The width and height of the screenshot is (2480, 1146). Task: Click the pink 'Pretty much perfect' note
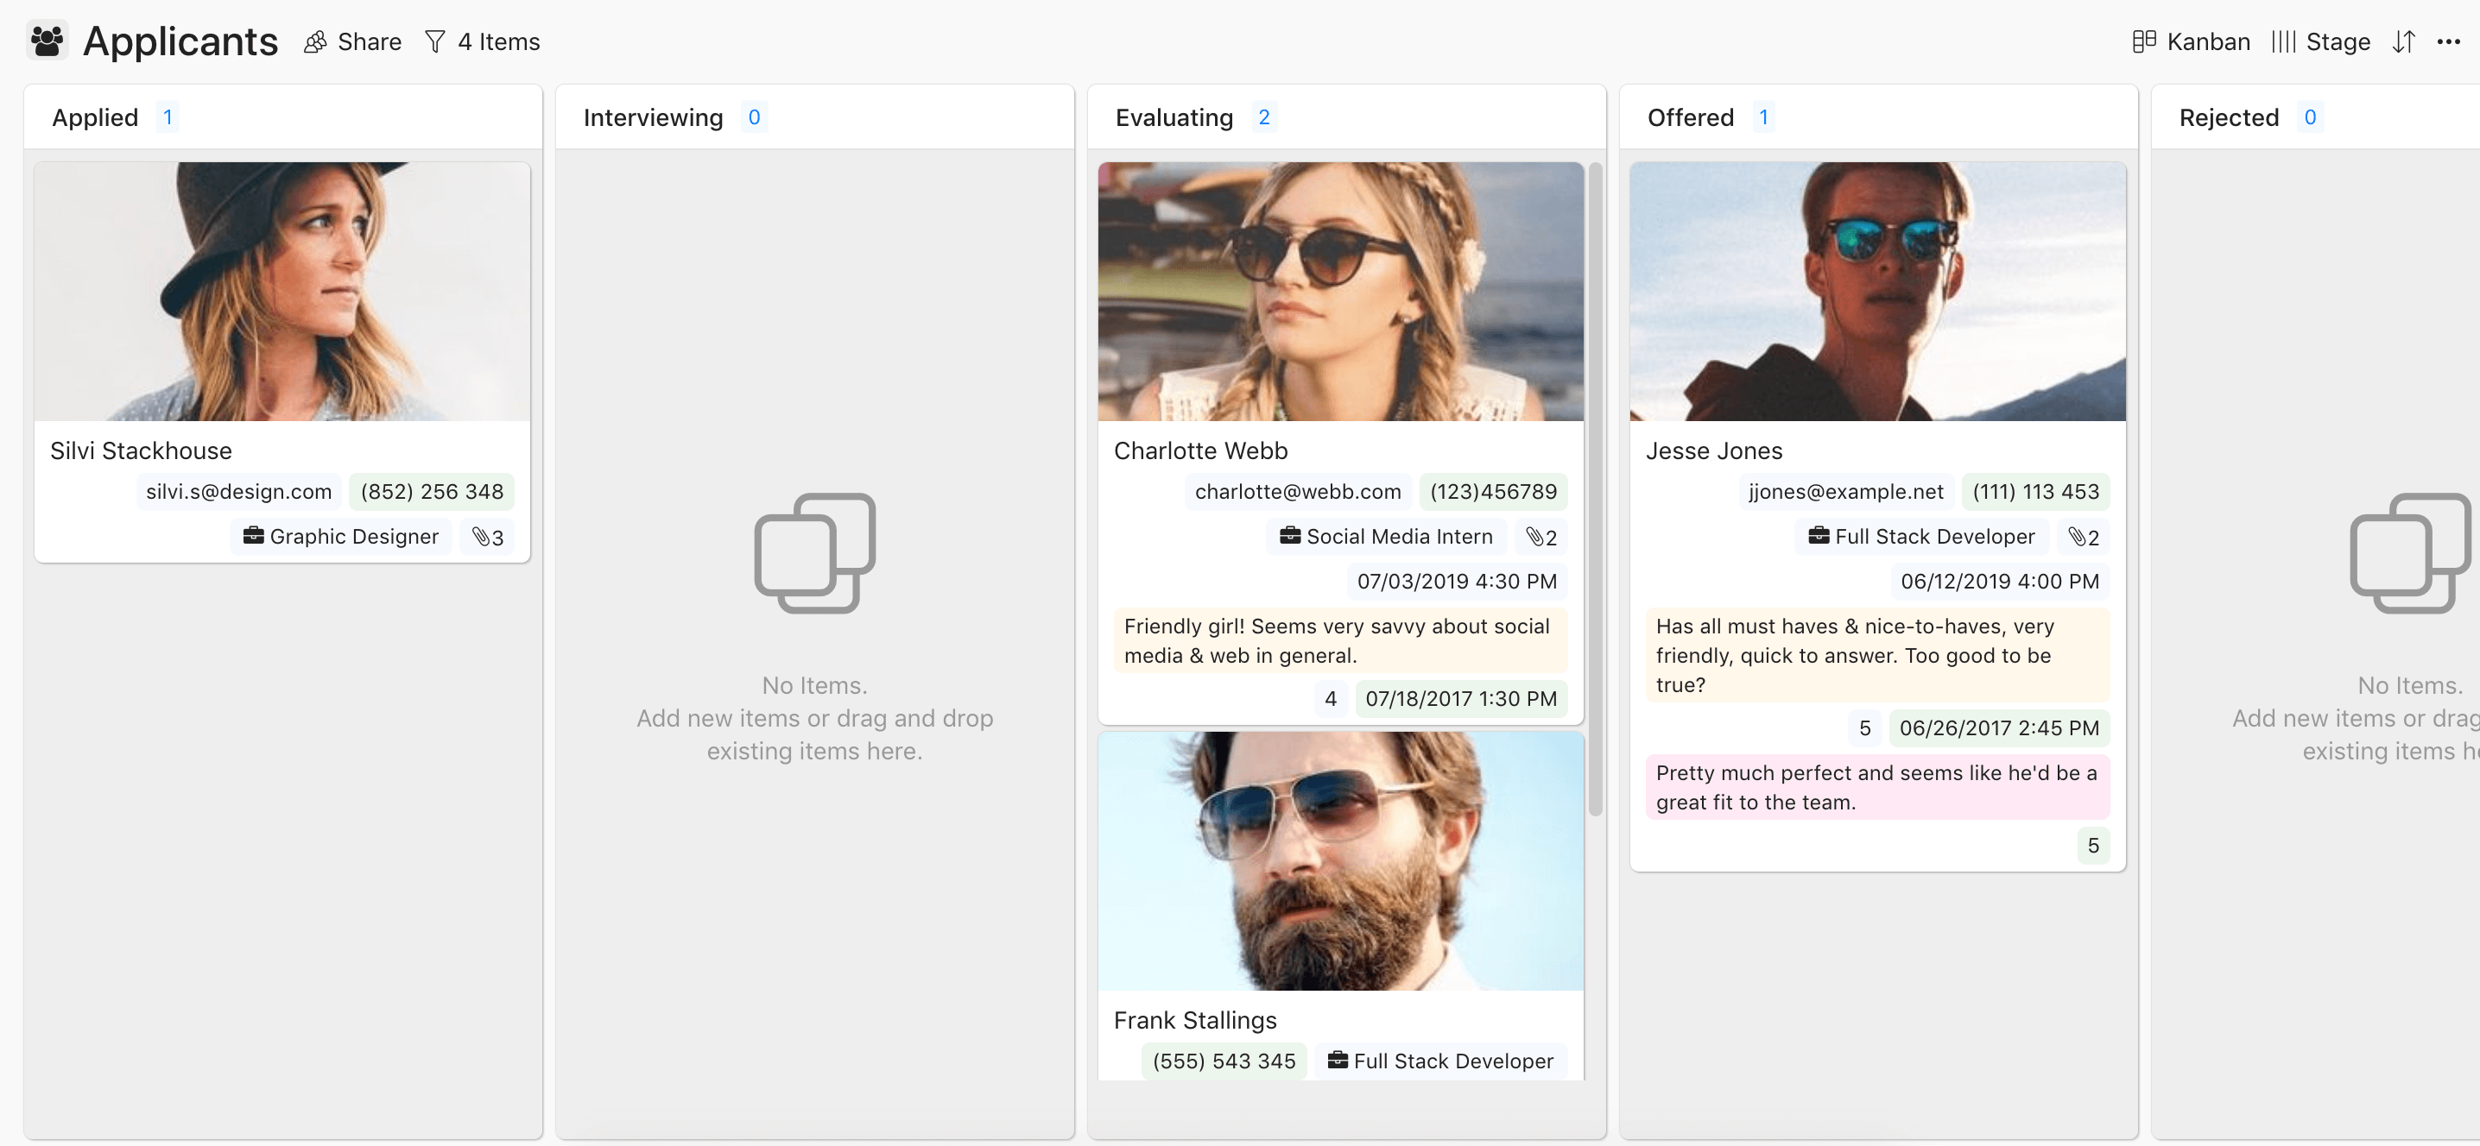click(x=1877, y=787)
